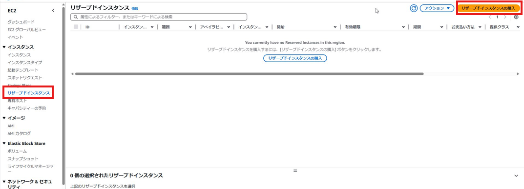This screenshot has width=524, height=189.
Task: Click the orange リザーブドインスタンスの購入 button
Action: (x=488, y=8)
